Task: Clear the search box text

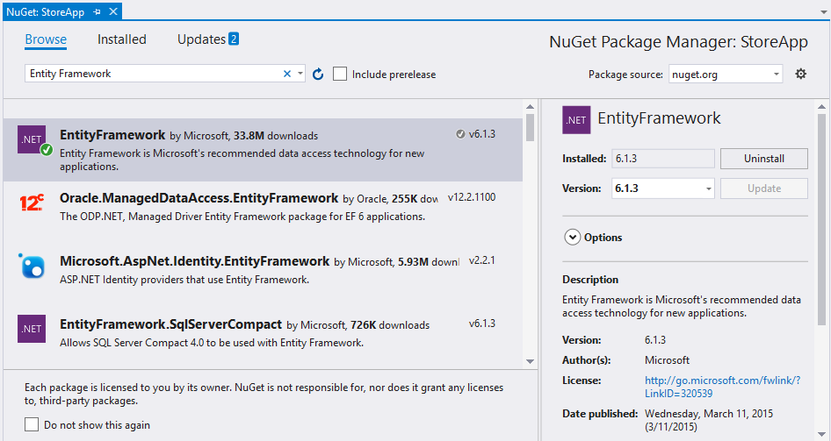Action: point(287,75)
